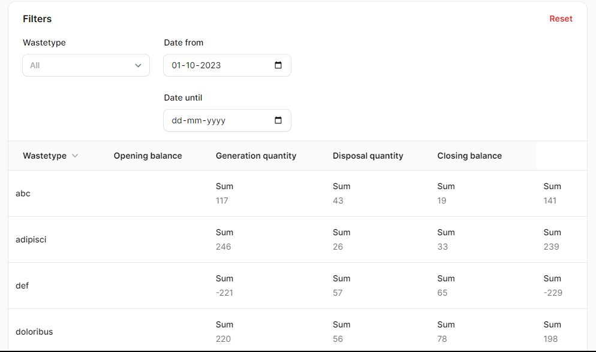Image resolution: width=596 pixels, height=352 pixels.
Task: Click the Filters heading
Action: (x=37, y=19)
